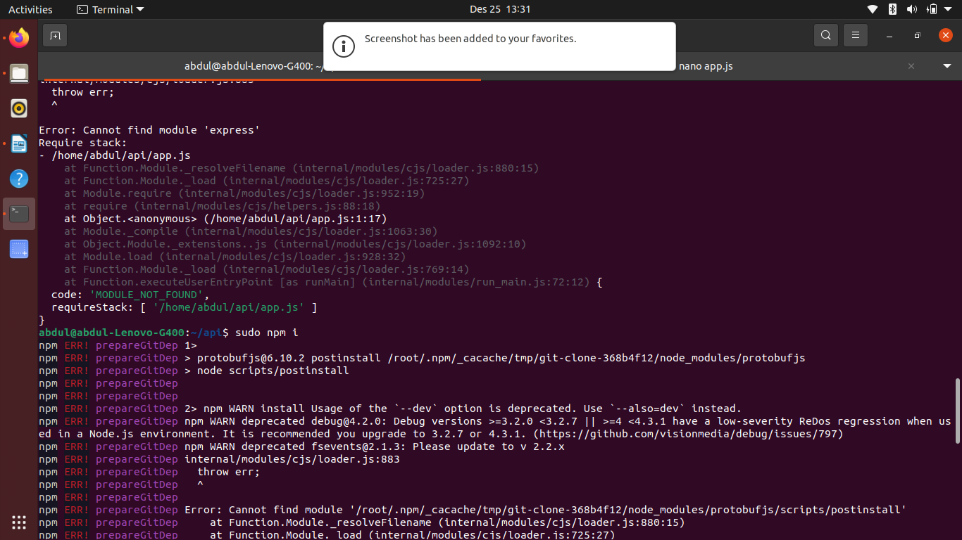Open the Files application from the dock

pos(18,73)
